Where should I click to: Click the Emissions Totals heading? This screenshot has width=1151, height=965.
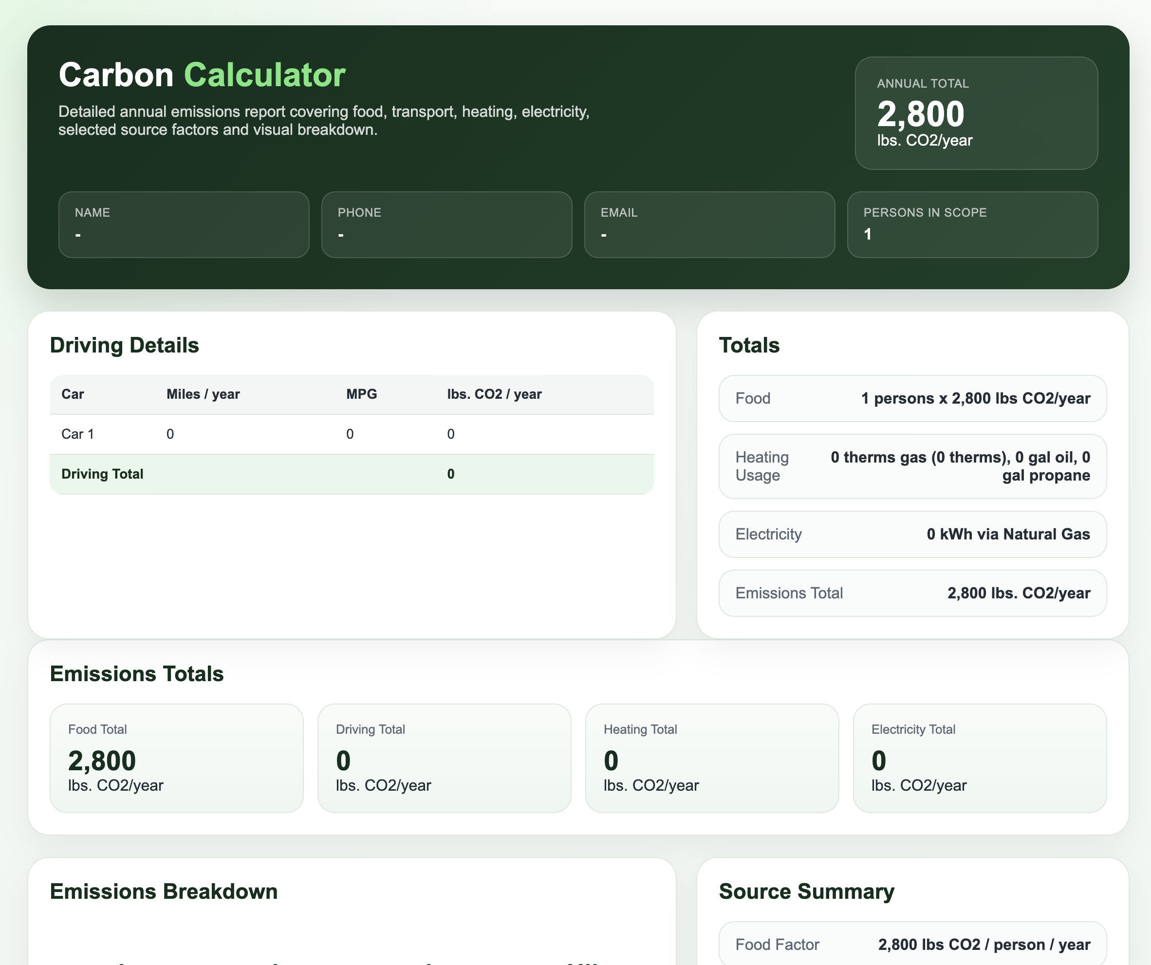136,673
